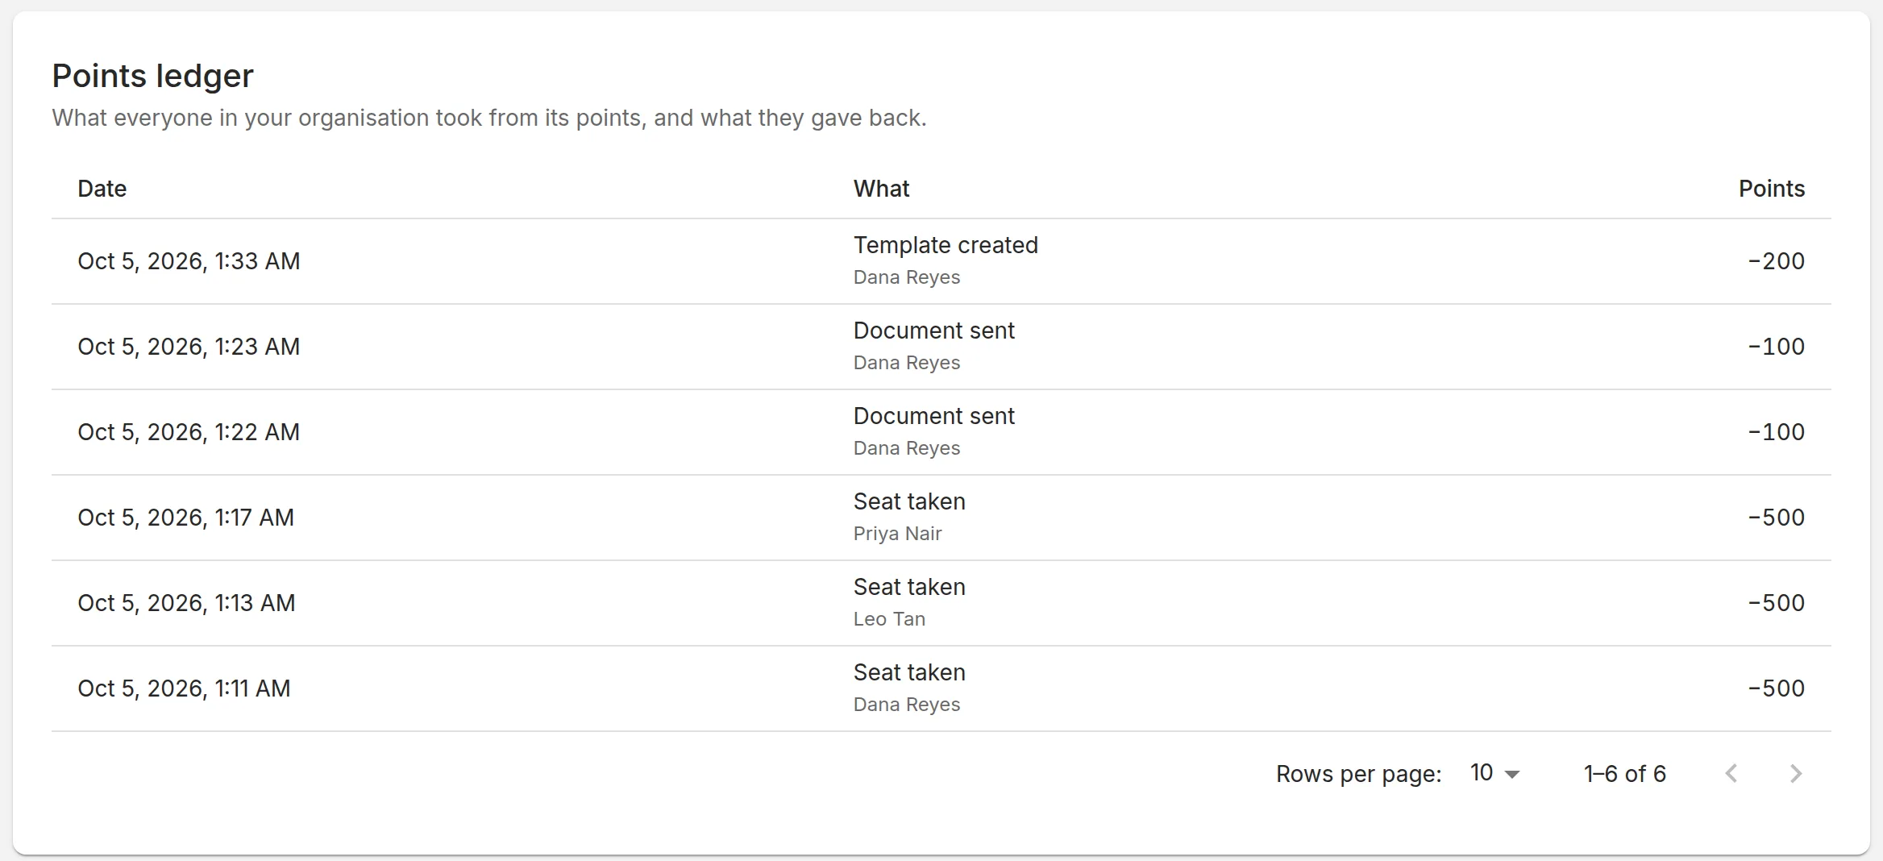This screenshot has height=861, width=1883.
Task: Click the '1–6 of 6' pagination count
Action: 1624,774
